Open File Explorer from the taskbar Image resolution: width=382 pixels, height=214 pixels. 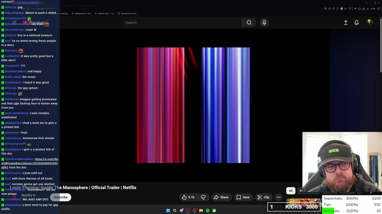click(x=201, y=210)
